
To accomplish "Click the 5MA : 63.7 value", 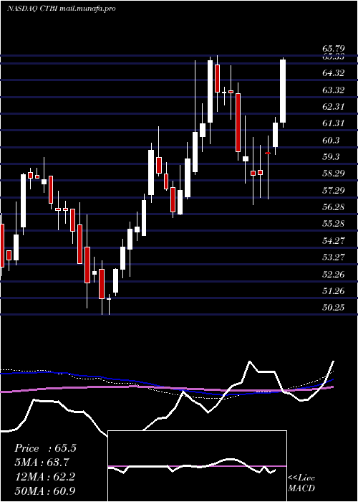I will [x=42, y=463].
